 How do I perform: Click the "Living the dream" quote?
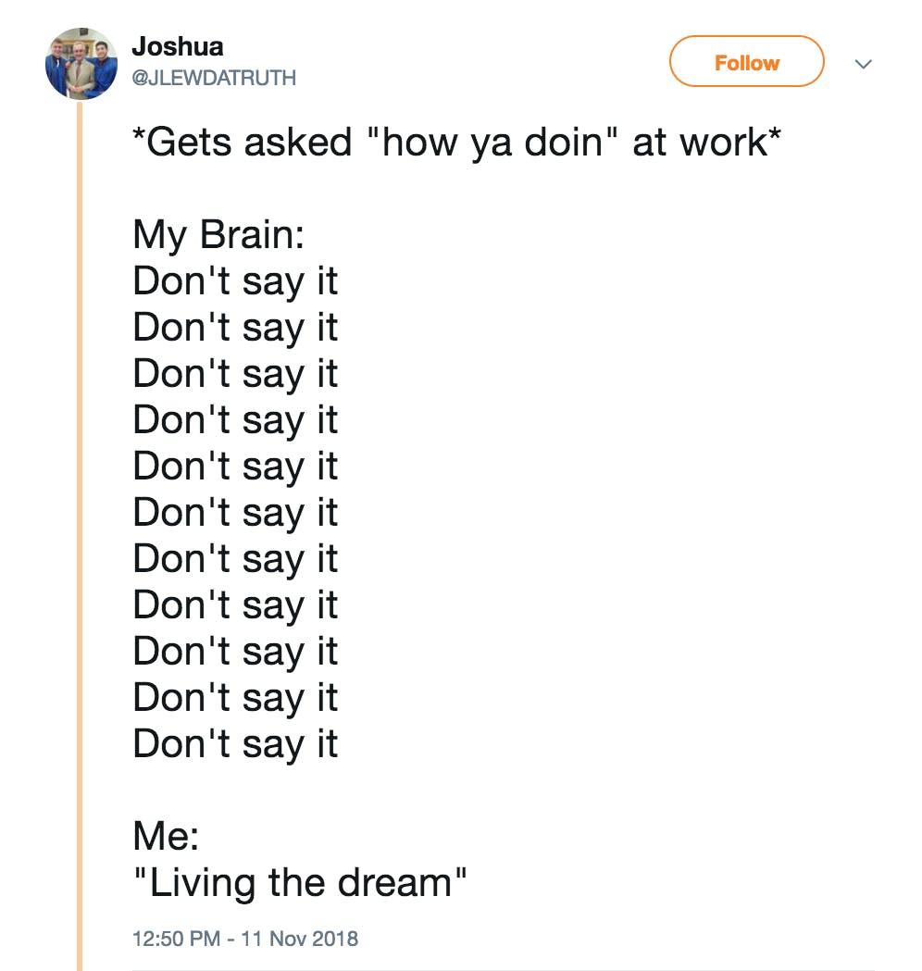(300, 883)
